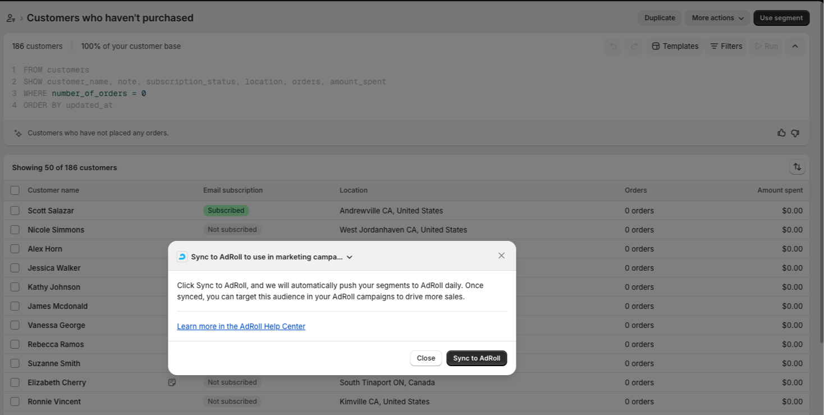Click the thumbs down feedback icon
The image size is (824, 415).
pos(795,133)
